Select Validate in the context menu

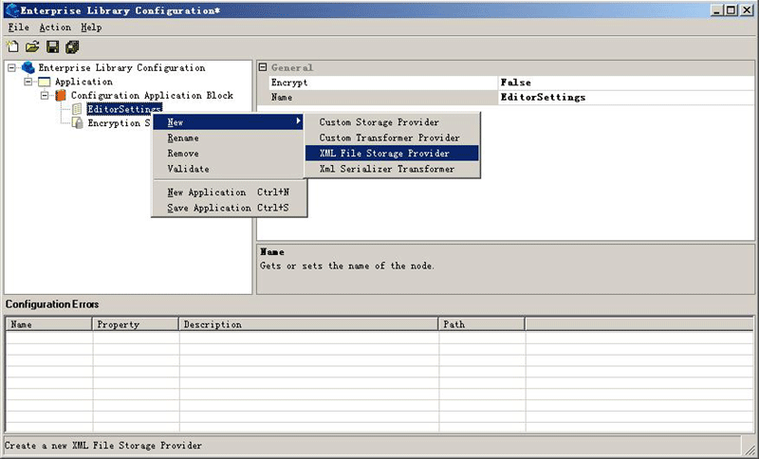coord(188,169)
